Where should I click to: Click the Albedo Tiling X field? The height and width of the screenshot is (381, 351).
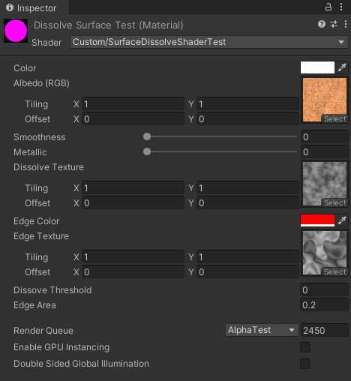pos(133,104)
